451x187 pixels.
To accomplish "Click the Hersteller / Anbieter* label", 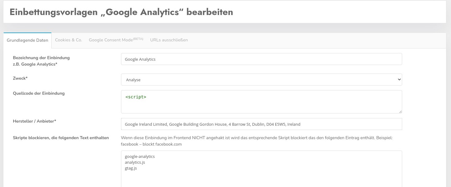I will [x=34, y=121].
